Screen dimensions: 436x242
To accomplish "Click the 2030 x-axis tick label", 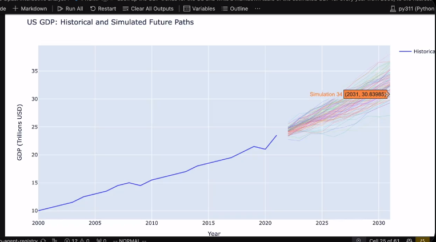I will [x=379, y=223].
